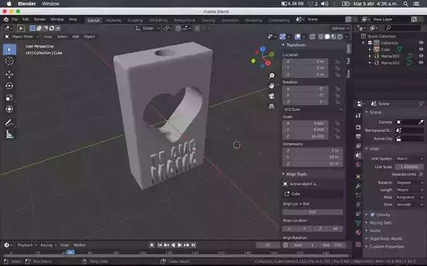Disable the Gravity checkbox
427x266 pixels.
(x=373, y=214)
